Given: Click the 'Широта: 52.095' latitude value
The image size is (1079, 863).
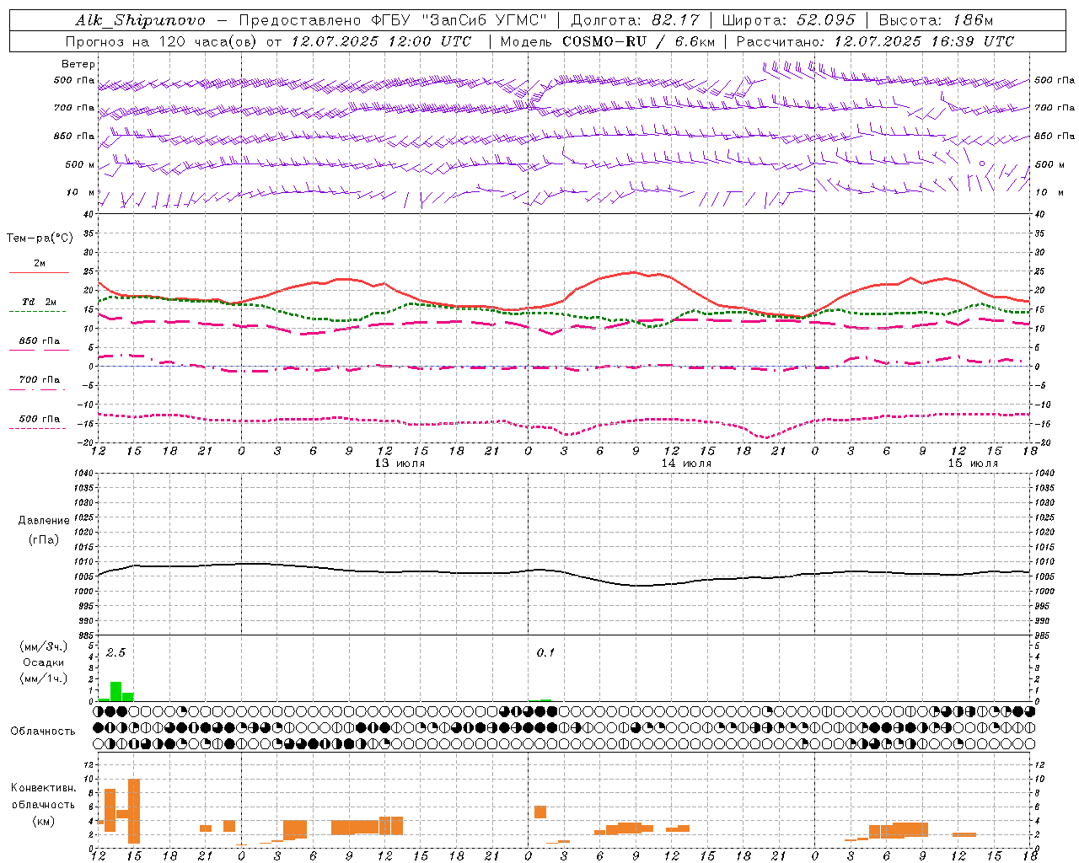Looking at the screenshot, I should [x=788, y=20].
